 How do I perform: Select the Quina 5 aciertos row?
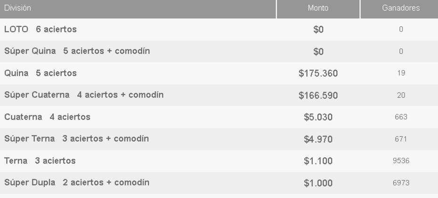point(219,73)
